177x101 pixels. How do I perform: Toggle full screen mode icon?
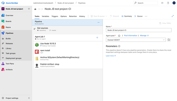click(x=173, y=16)
